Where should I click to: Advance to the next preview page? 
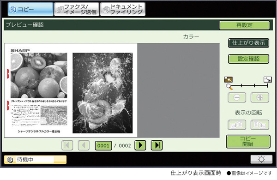pos(140,145)
